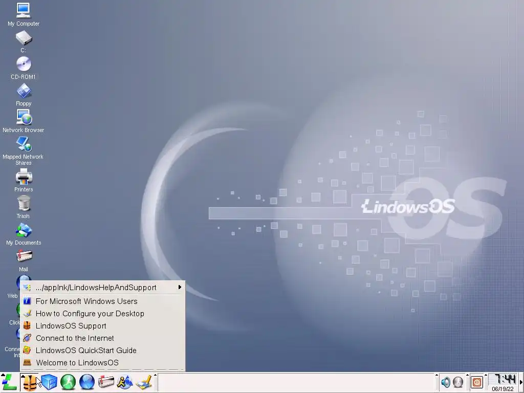Viewport: 524px width, 393px height.
Task: Select the Mail desktop icon
Action: (x=24, y=260)
